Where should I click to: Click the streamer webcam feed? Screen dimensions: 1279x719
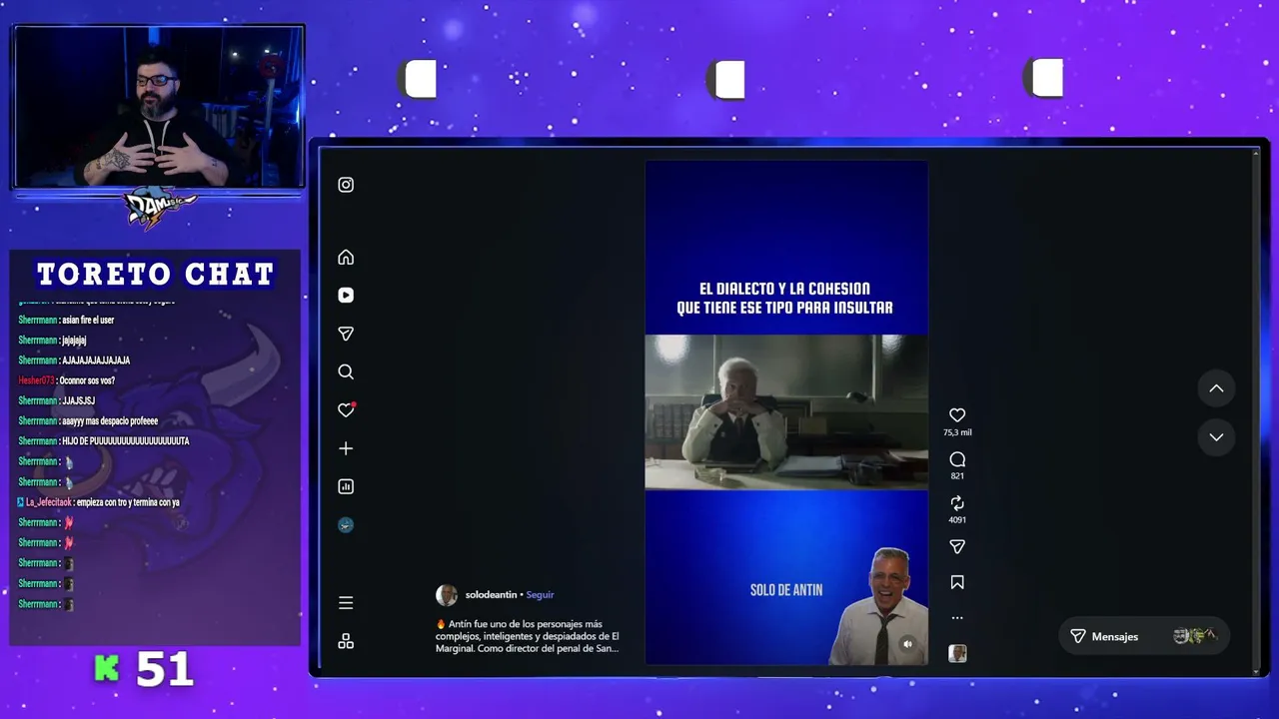[159, 107]
